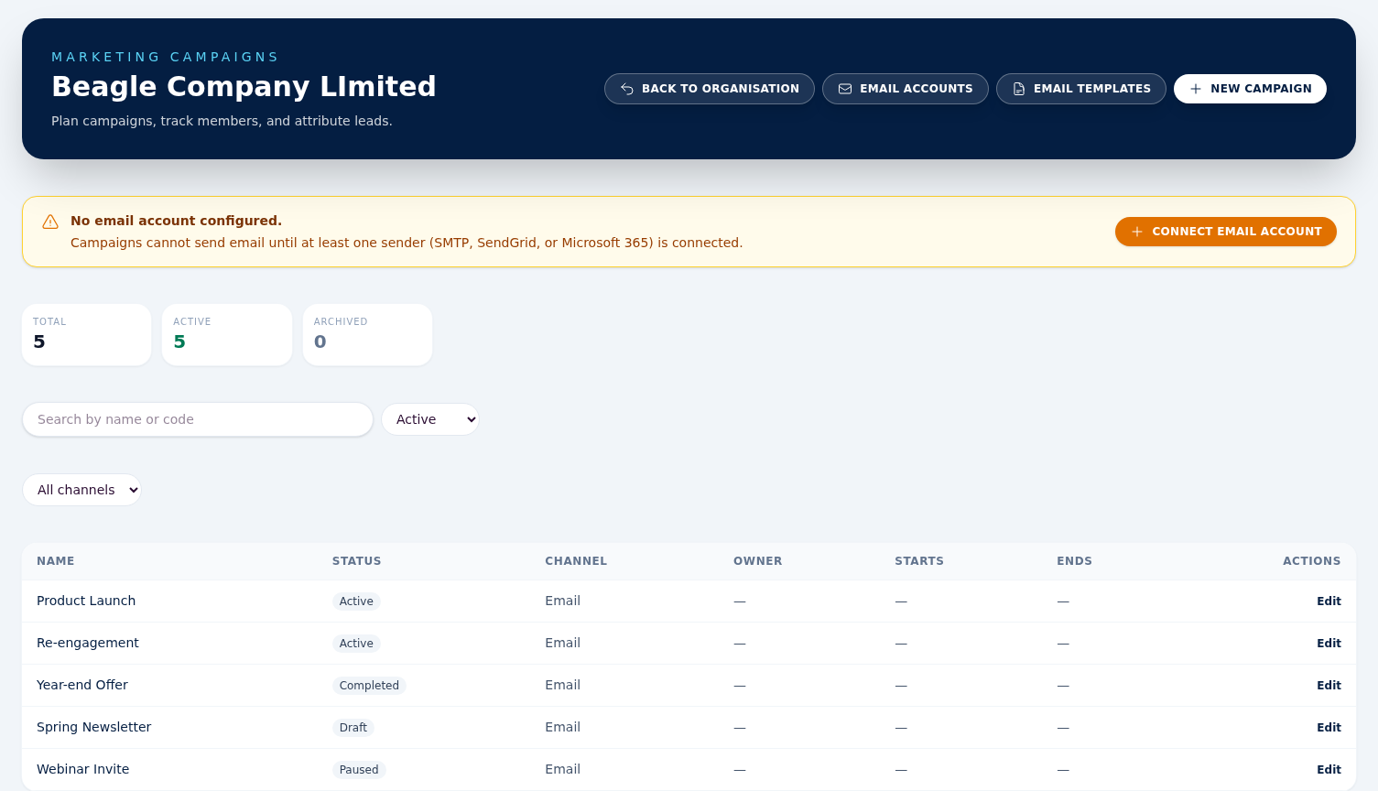Image resolution: width=1378 pixels, height=791 pixels.
Task: Click the Email channel cell for Spring Newsletter
Action: (x=562, y=727)
